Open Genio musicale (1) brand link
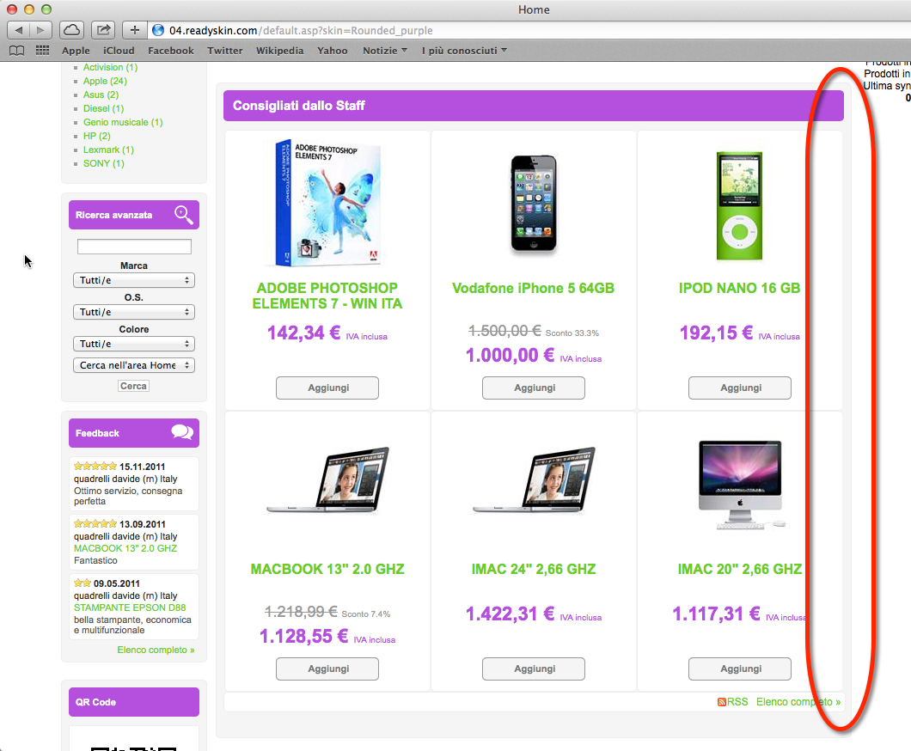This screenshot has height=751, width=911. [123, 122]
